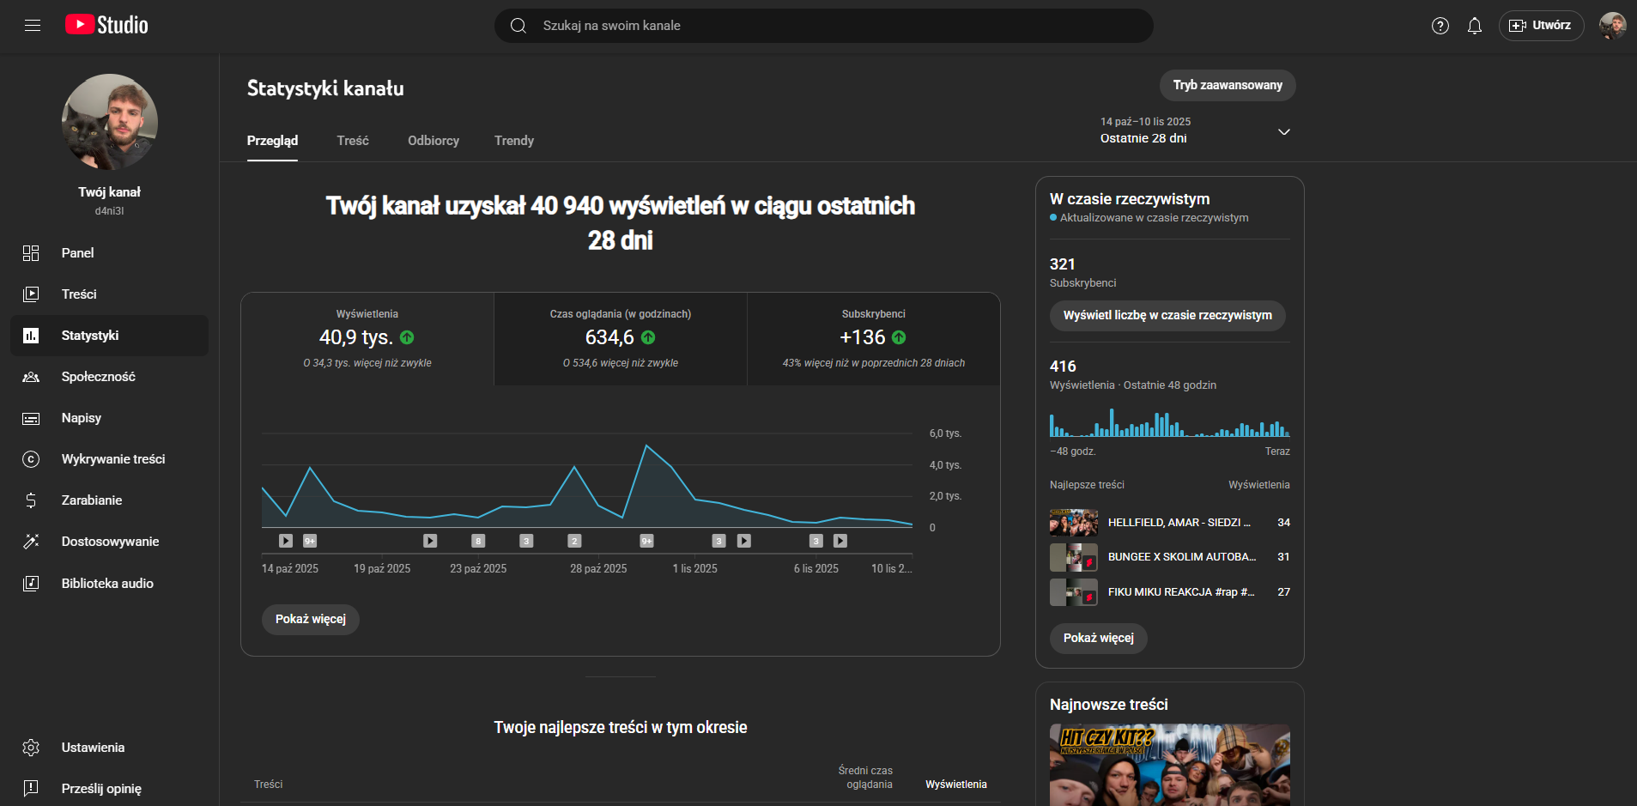Switch to the Odbiorcy tab
This screenshot has width=1637, height=806.
(433, 141)
